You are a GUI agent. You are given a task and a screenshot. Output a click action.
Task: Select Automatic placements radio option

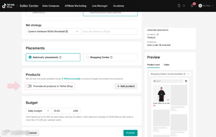click(x=30, y=57)
